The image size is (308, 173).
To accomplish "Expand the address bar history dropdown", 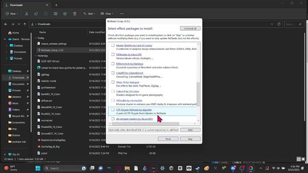I will pos(272,24).
